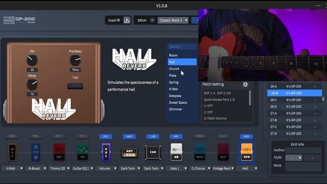Open the Gate 1 dropdown
The height and width of the screenshot is (184, 327).
coord(176,168)
